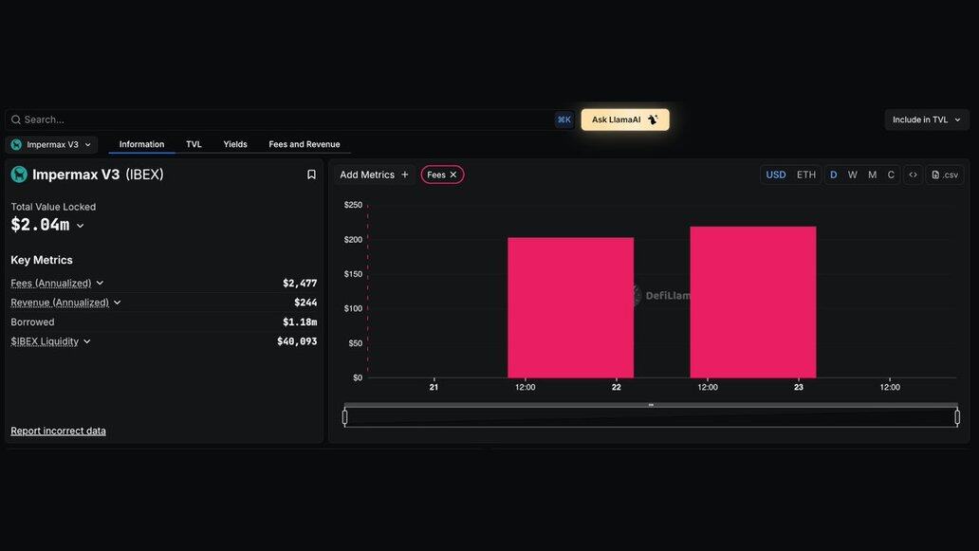Switch to the Yields tab

235,145
